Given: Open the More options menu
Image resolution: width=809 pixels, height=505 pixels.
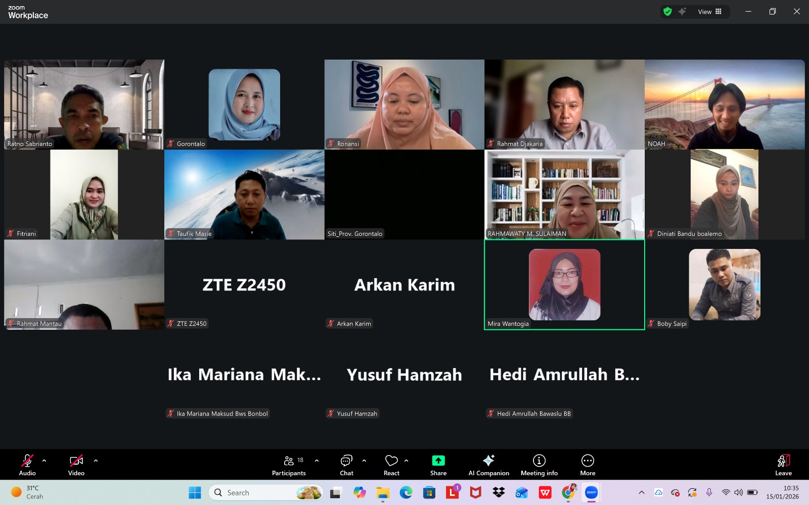Looking at the screenshot, I should 588,465.
